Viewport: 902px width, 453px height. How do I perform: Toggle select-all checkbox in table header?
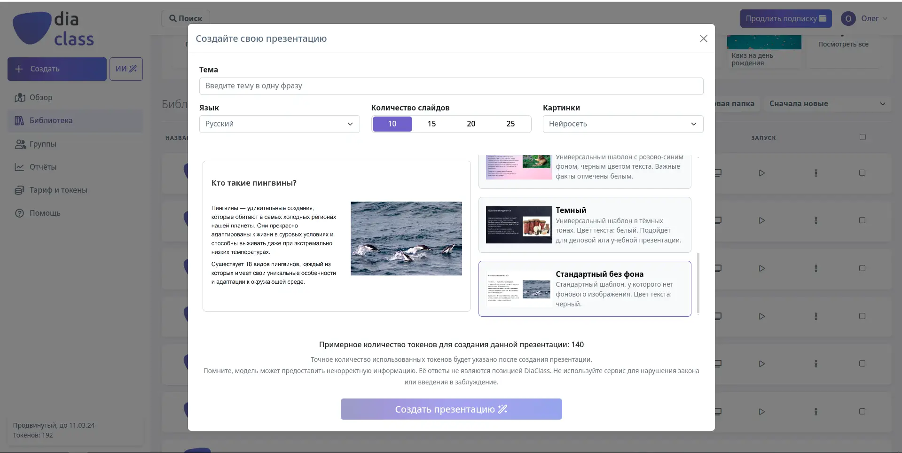tap(863, 137)
